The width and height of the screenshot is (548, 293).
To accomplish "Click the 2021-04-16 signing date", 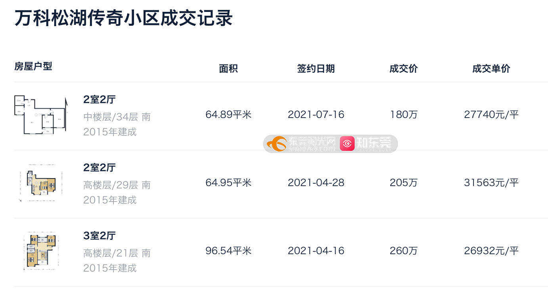I will [x=316, y=251].
